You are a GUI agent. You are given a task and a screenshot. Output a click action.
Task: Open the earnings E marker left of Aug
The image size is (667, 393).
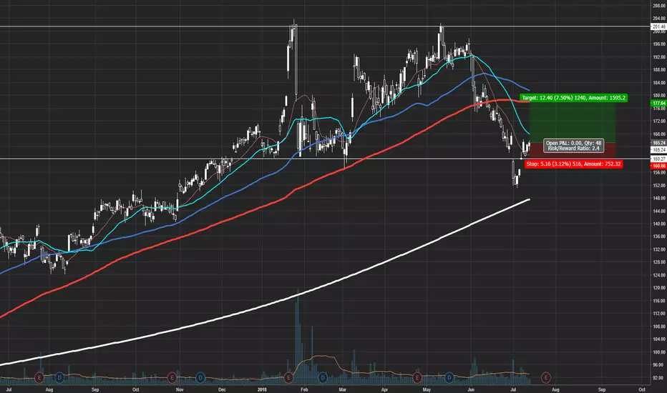pyautogui.click(x=39, y=377)
